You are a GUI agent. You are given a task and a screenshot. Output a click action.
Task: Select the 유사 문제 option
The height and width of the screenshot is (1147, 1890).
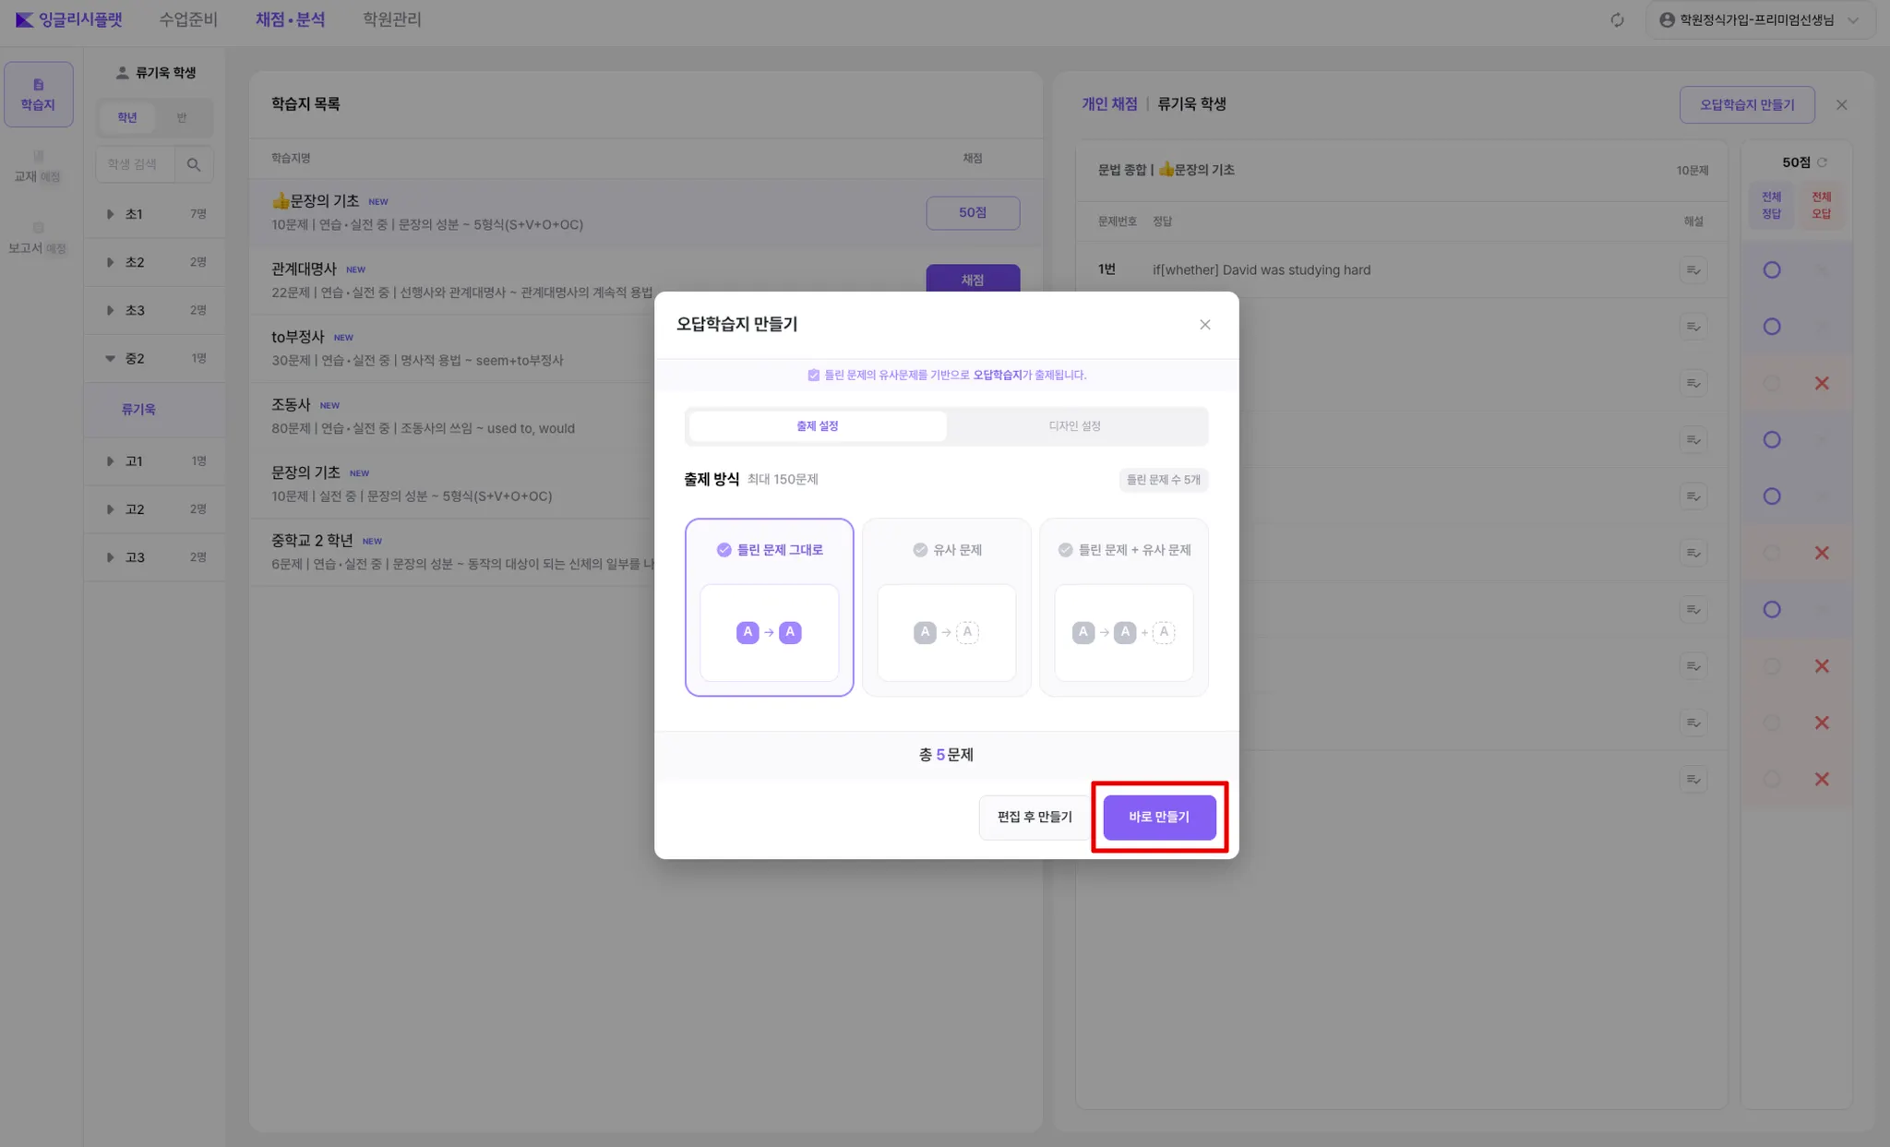point(946,606)
